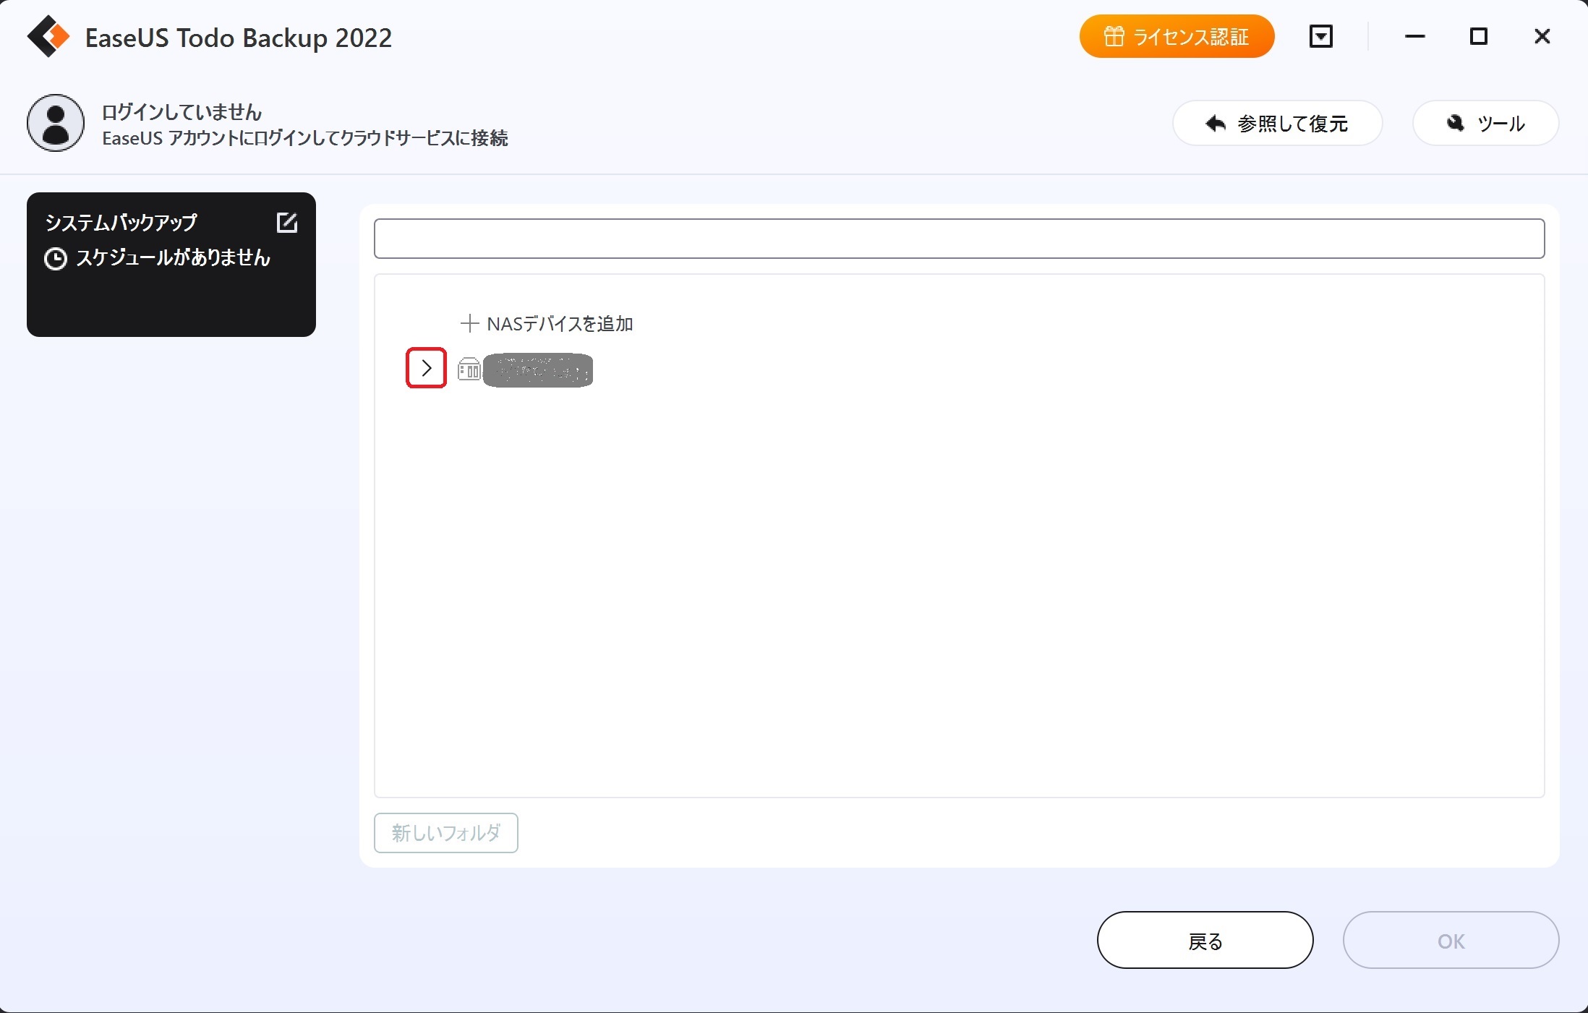Select the blurred NAS device name
The width and height of the screenshot is (1588, 1013).
pyautogui.click(x=538, y=370)
